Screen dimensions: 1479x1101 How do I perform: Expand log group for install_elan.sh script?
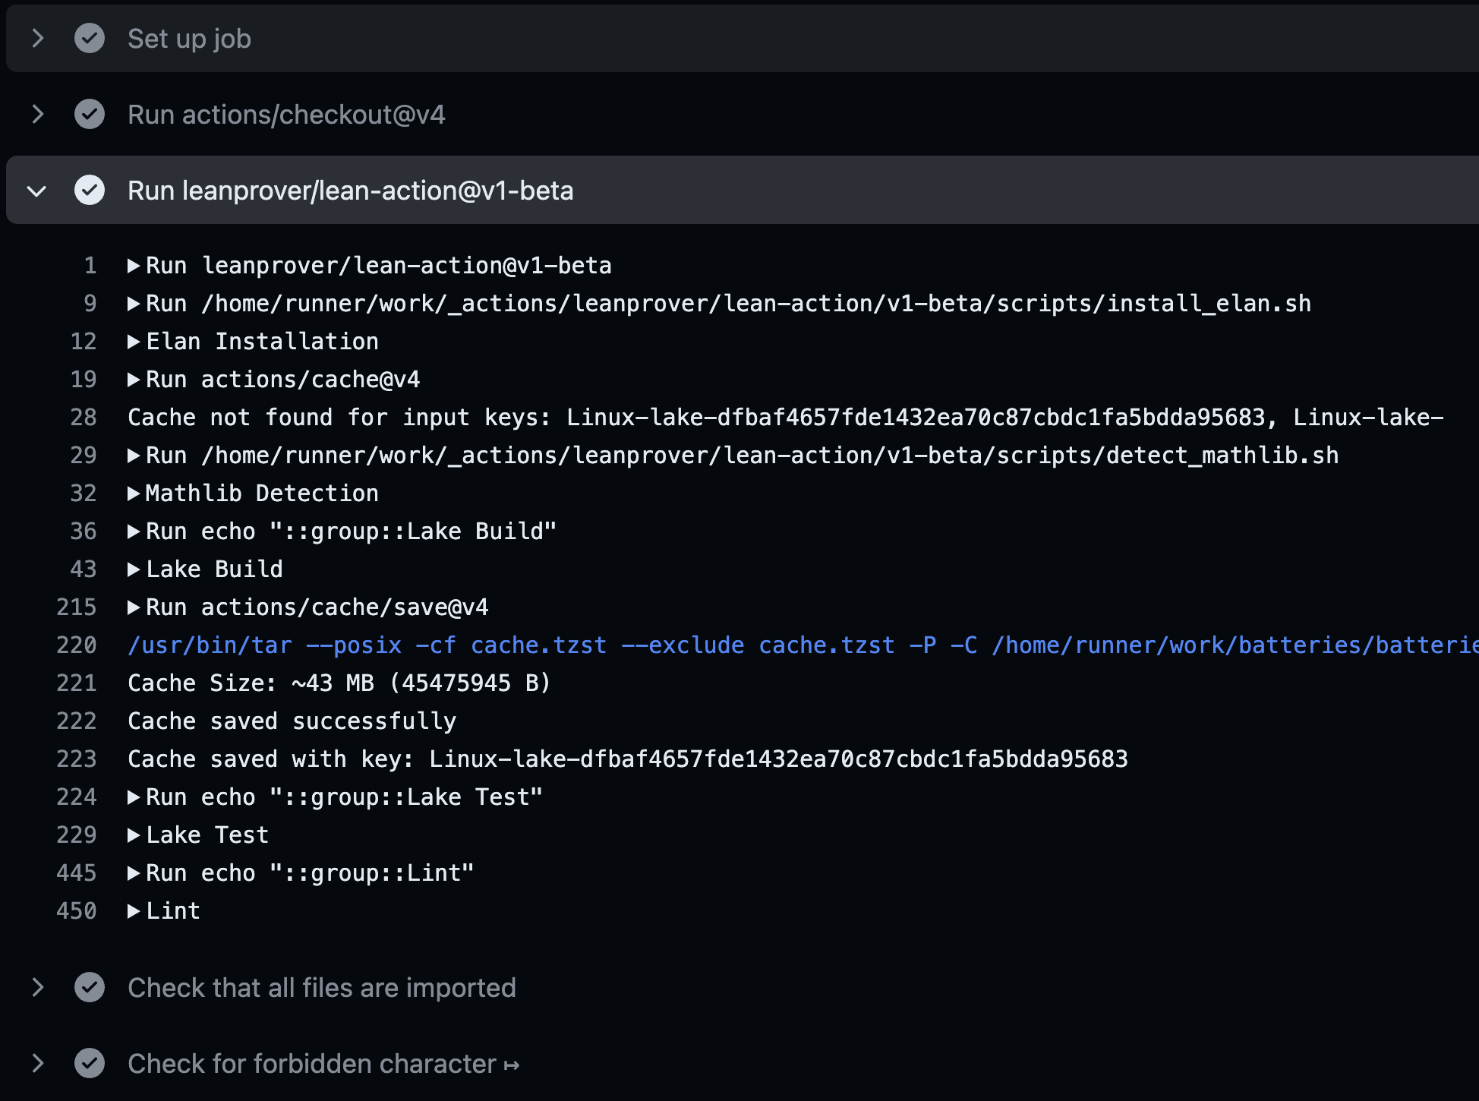click(134, 304)
